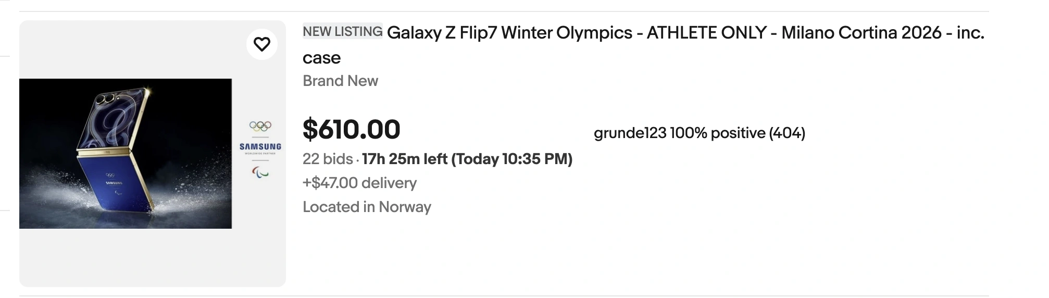Click the NEW LISTING badge
1049x298 pixels.
342,32
